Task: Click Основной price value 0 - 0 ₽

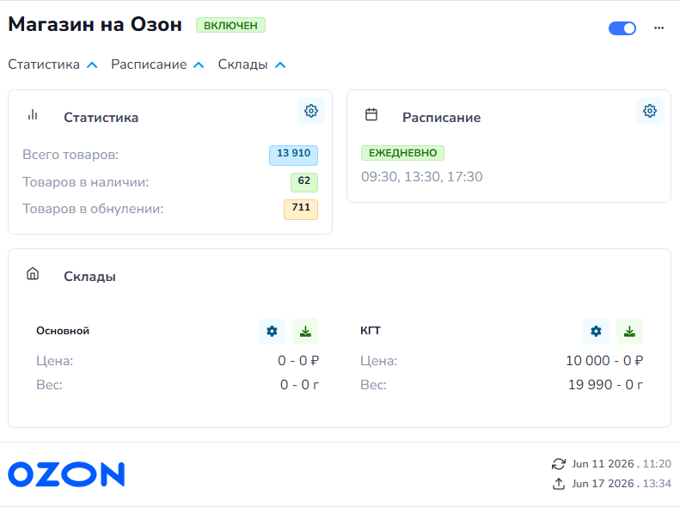Action: pos(298,361)
